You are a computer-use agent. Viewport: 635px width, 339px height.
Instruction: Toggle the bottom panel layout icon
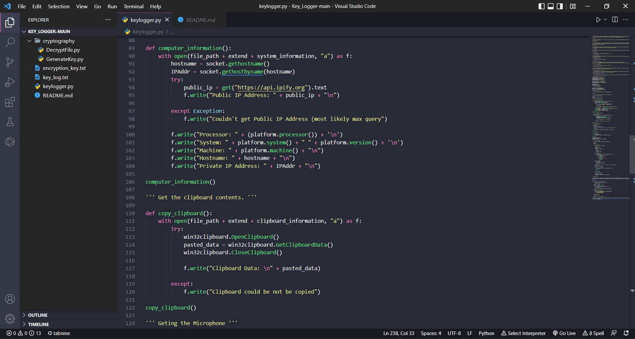(551, 6)
